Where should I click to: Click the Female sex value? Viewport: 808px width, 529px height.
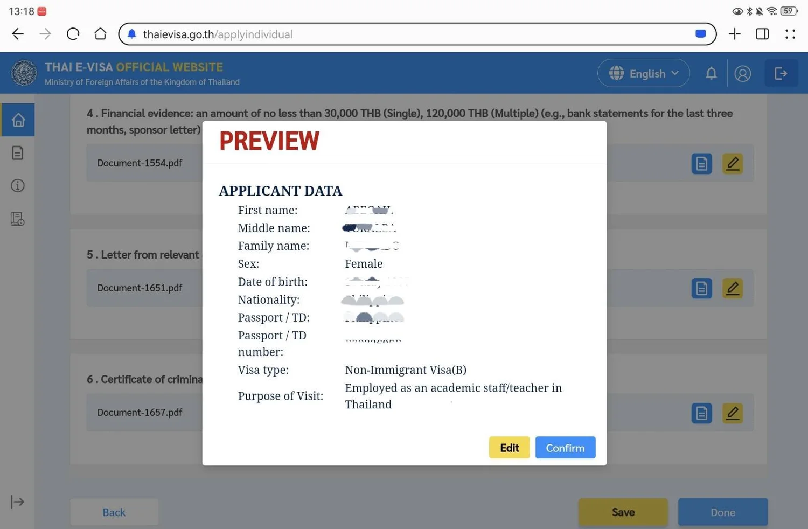tap(364, 264)
